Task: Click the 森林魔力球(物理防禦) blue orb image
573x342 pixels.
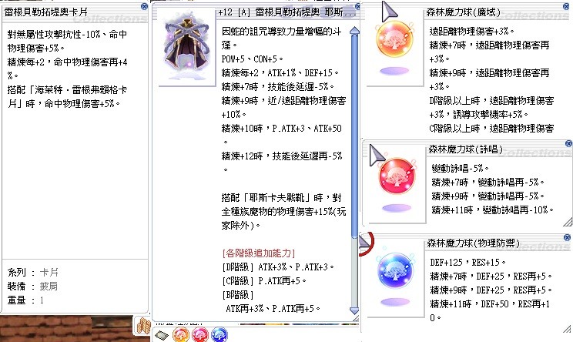Action: 395,271
